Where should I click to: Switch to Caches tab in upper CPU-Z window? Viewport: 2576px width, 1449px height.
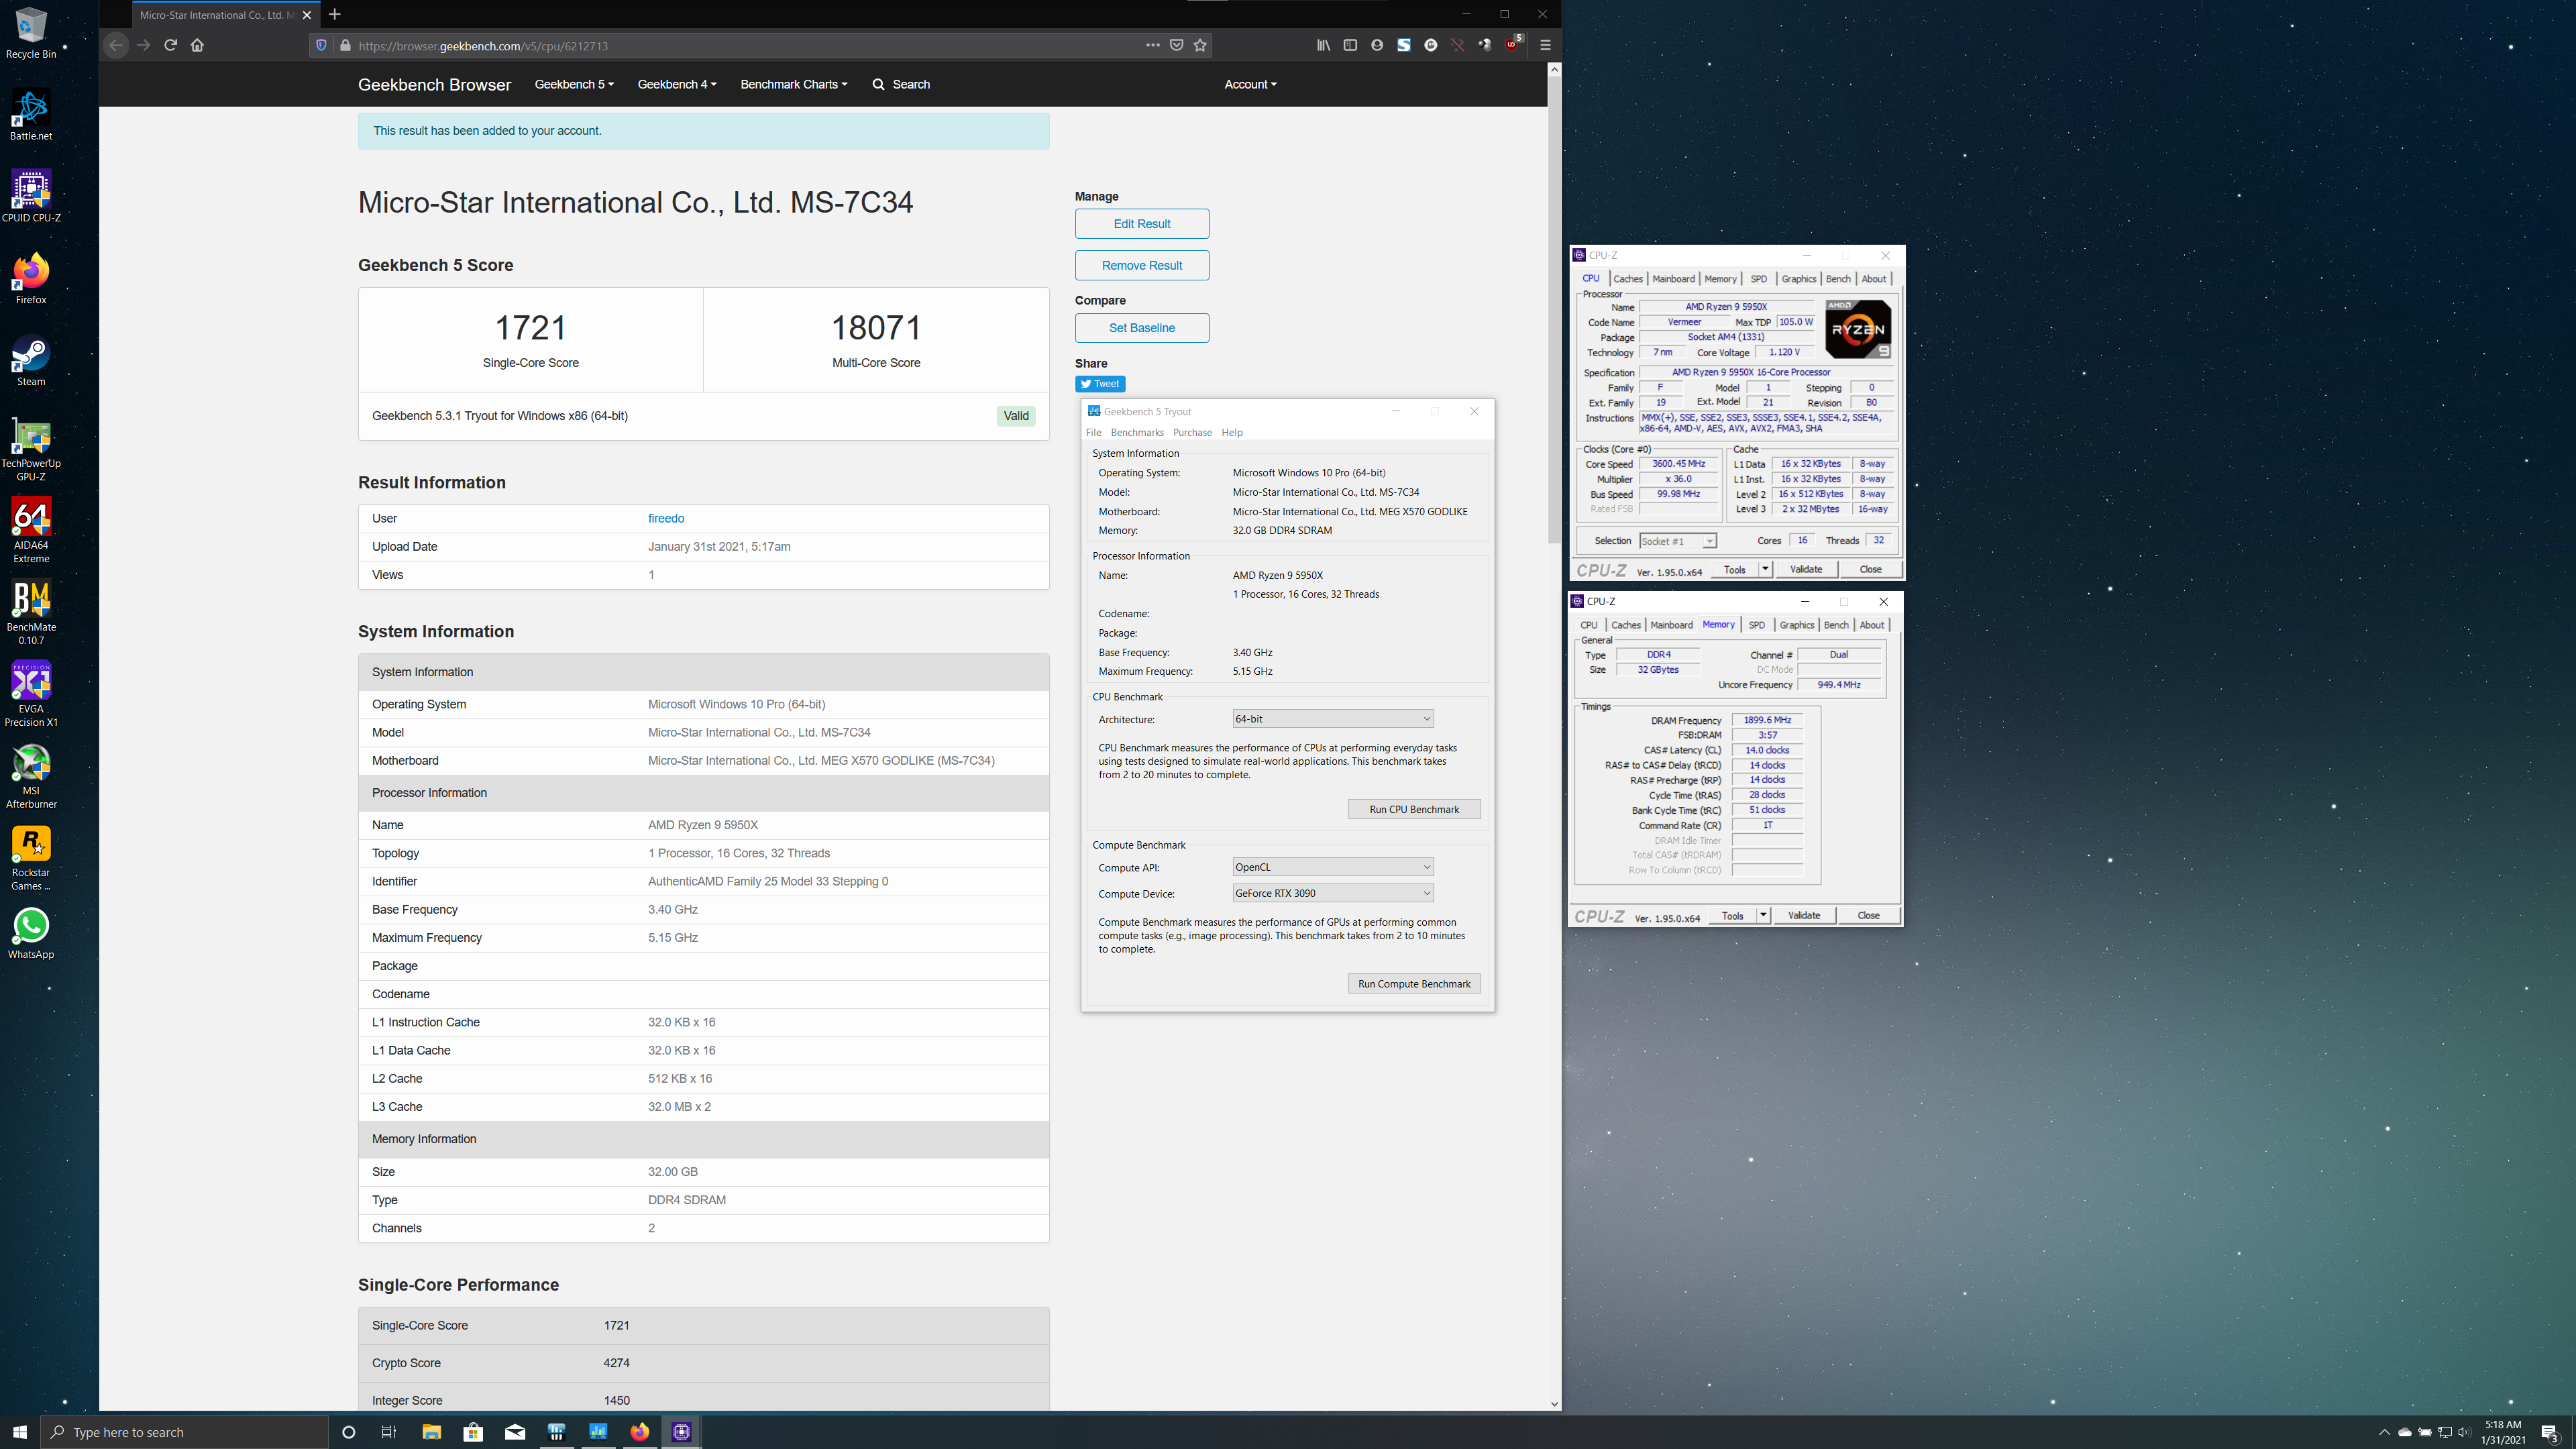coord(1628,279)
